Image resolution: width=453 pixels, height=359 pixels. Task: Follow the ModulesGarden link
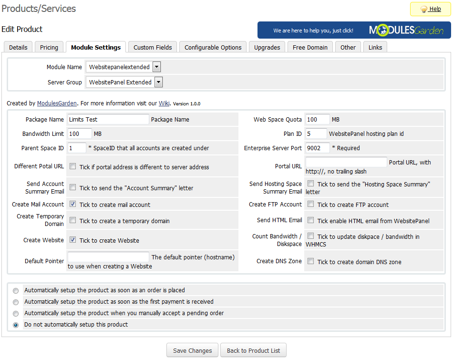pos(57,103)
